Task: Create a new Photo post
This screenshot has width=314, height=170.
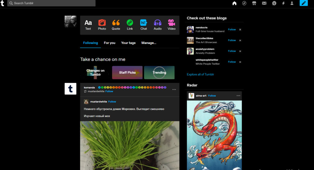Action: (102, 25)
